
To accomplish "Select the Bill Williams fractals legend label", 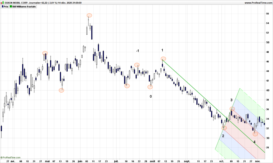I will click(x=24, y=7).
